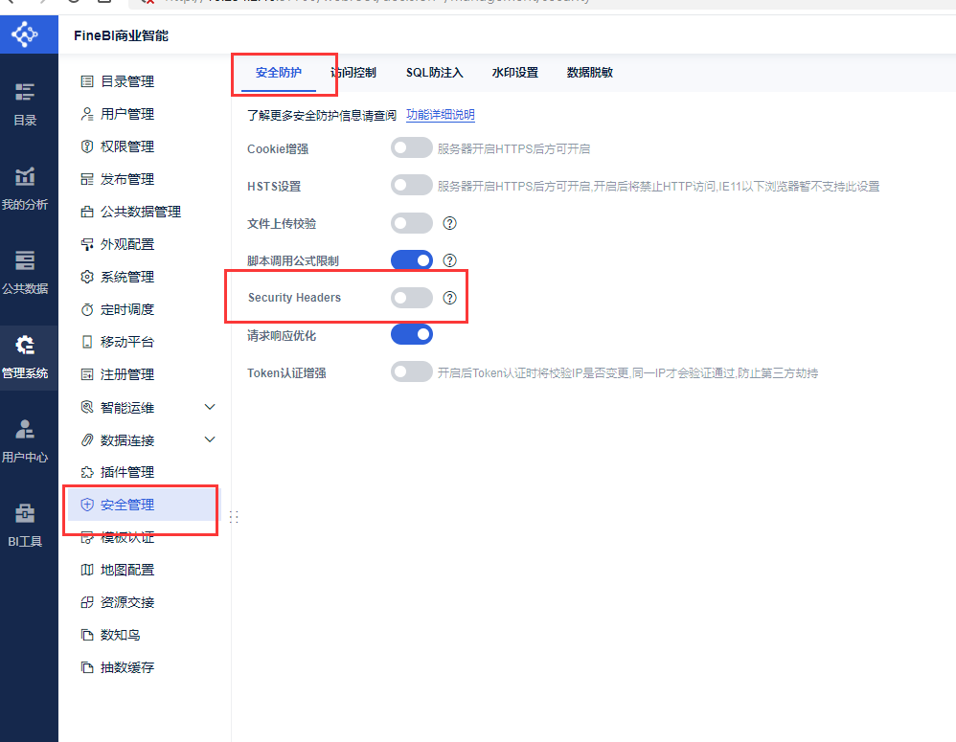Click help icon beside 文件上传校验
Image resolution: width=956 pixels, height=742 pixels.
449,224
